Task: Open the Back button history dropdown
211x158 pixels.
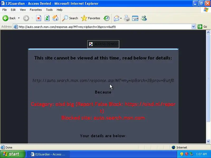Action: 19,18
